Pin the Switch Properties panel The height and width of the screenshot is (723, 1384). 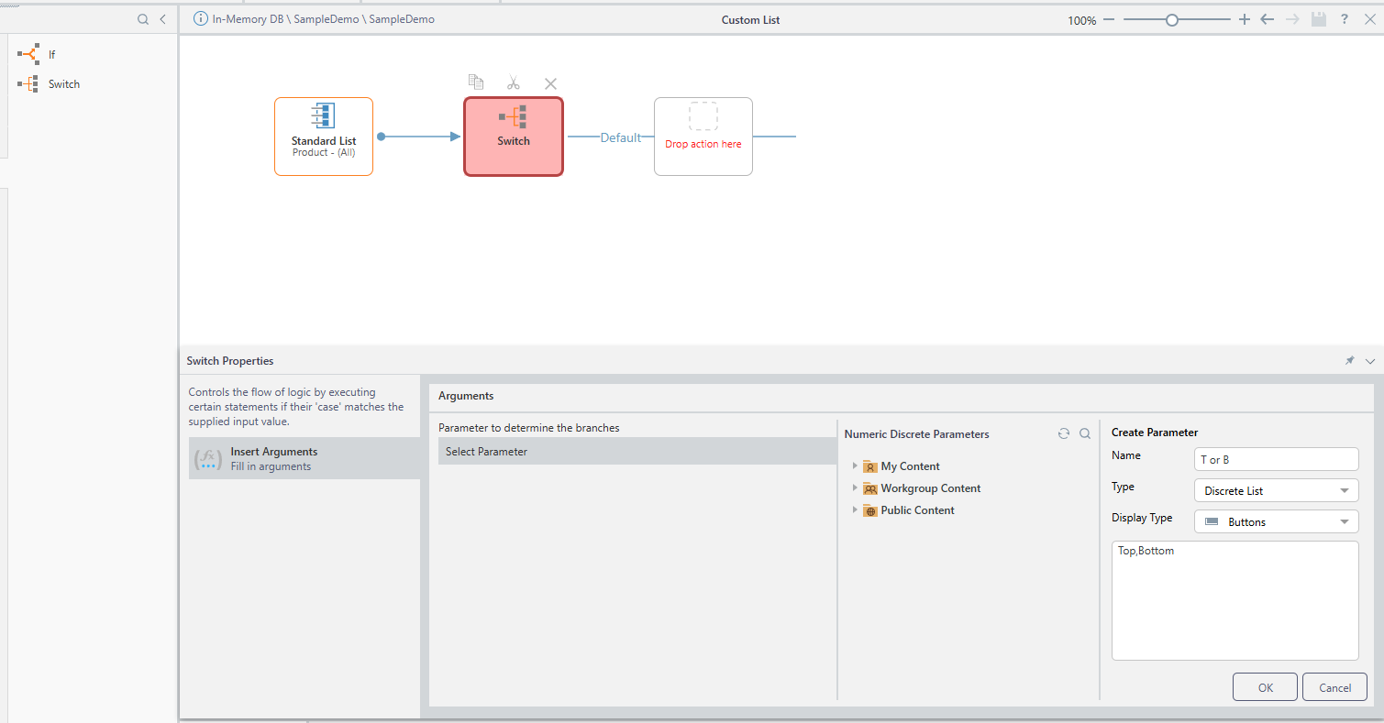coord(1349,361)
